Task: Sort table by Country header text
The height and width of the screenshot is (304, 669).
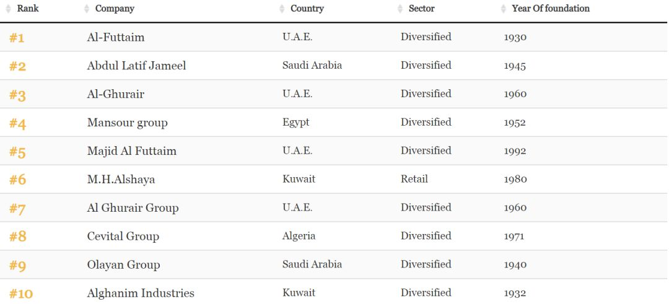Action: (307, 9)
